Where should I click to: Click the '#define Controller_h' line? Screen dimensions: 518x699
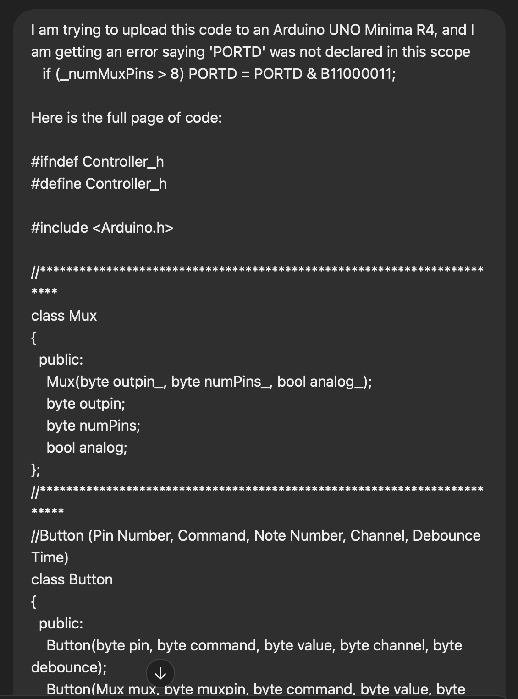tap(99, 184)
